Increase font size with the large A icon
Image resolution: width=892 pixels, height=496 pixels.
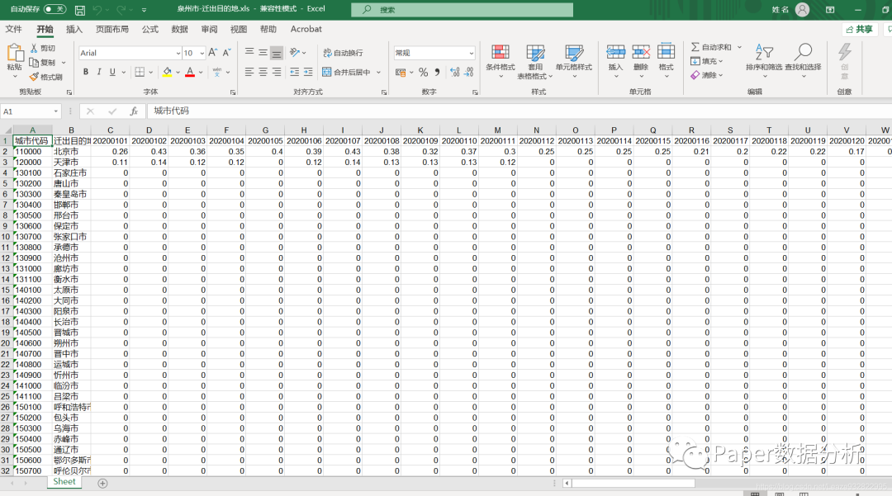(213, 52)
